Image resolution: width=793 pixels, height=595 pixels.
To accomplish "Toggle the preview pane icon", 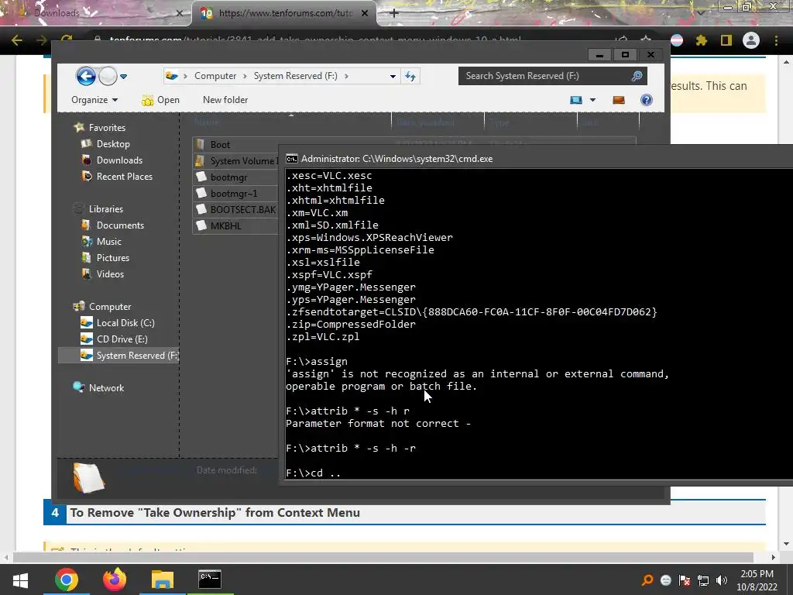I will (619, 100).
